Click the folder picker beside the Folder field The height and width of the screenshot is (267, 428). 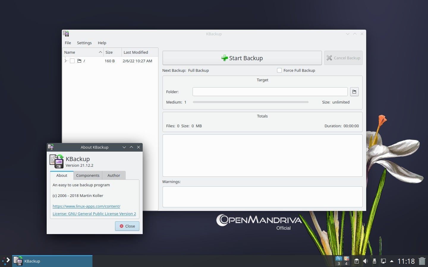click(354, 92)
